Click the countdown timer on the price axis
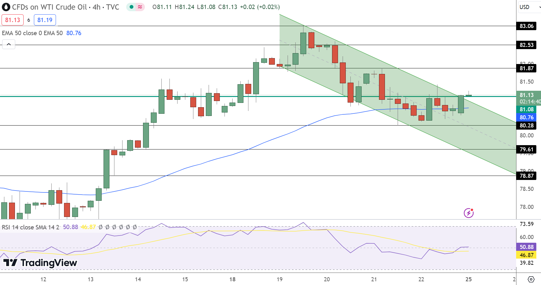Image resolution: width=541 pixels, height=285 pixels. pos(529,101)
